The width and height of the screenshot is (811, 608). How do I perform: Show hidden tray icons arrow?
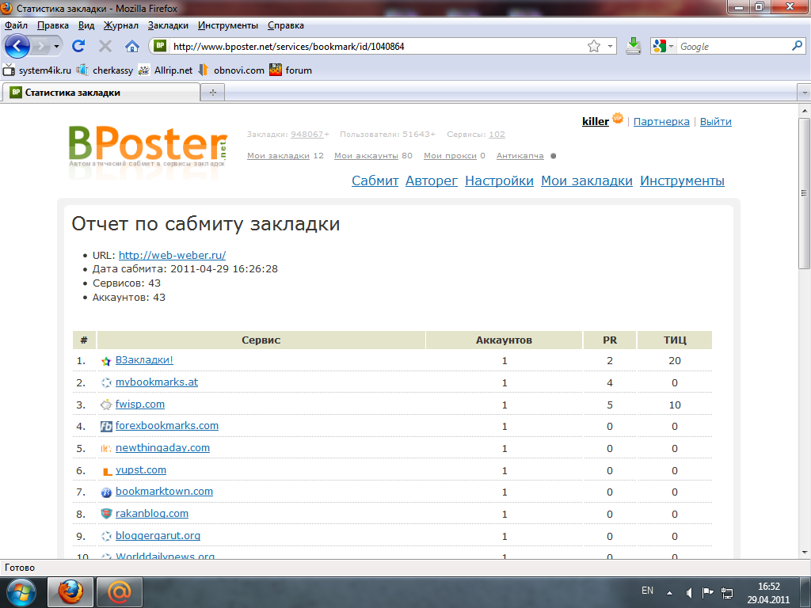[669, 593]
